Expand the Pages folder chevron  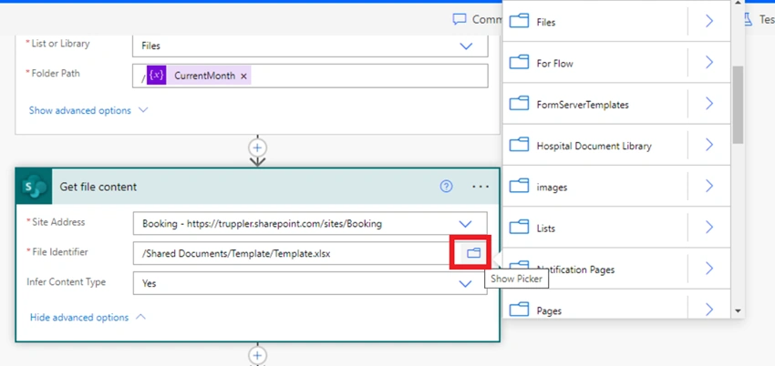[709, 310]
